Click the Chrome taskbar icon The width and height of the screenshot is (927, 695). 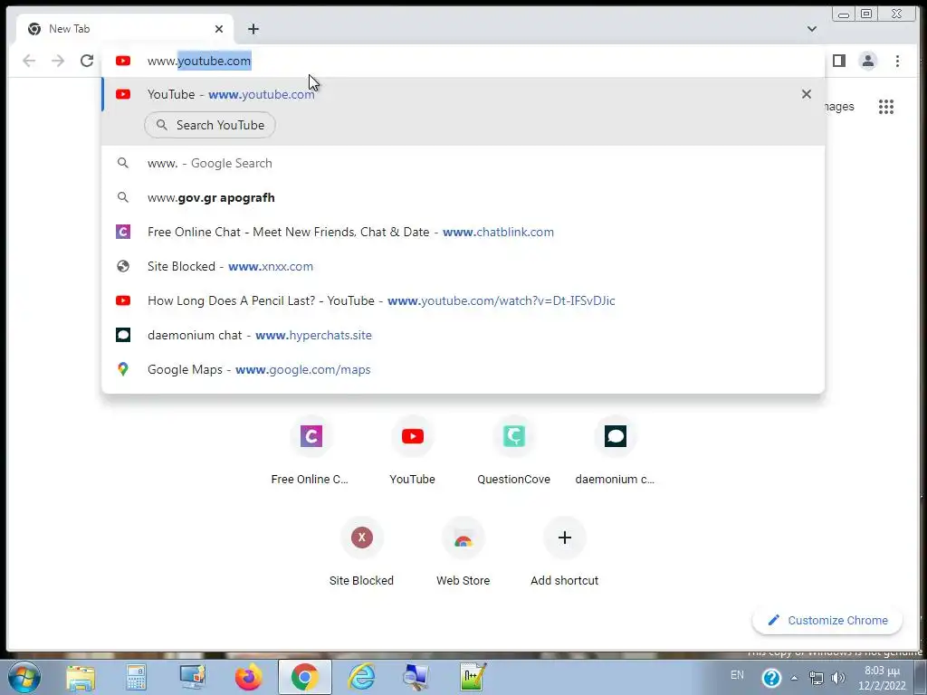click(304, 678)
